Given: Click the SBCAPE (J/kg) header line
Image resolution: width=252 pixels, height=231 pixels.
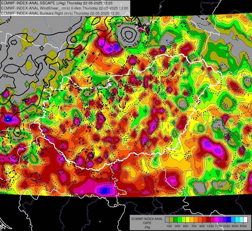Looking at the screenshot, I should tap(57, 3).
